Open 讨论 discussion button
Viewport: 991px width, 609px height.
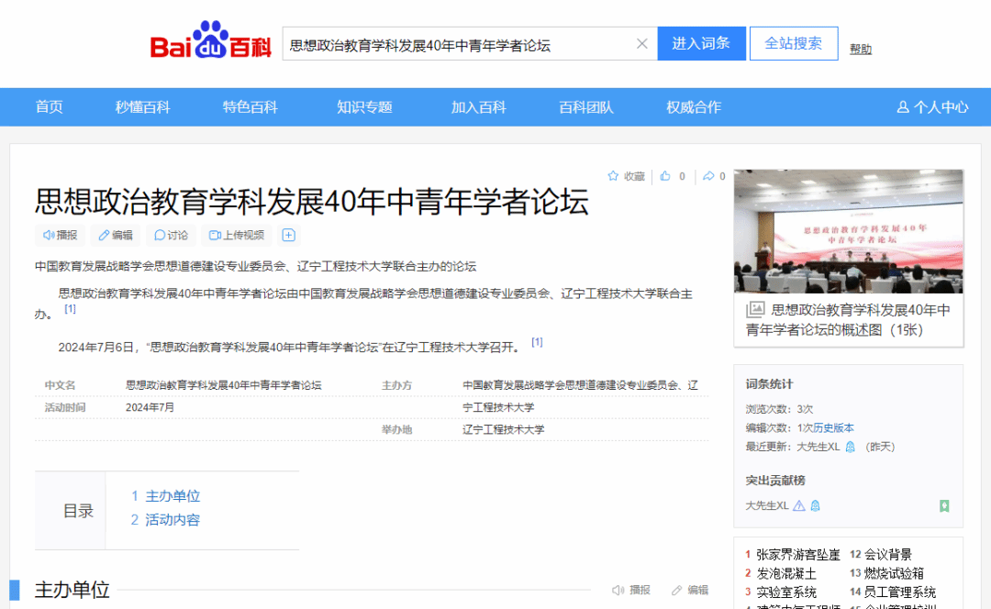coord(171,236)
